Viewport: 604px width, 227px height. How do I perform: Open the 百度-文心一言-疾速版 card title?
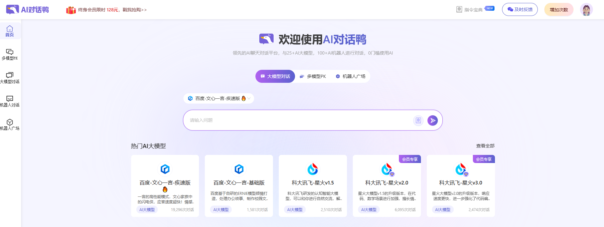click(x=165, y=183)
